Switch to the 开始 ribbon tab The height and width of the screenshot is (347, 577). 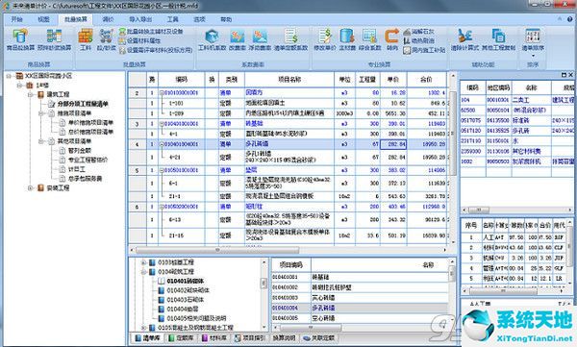coord(17,19)
